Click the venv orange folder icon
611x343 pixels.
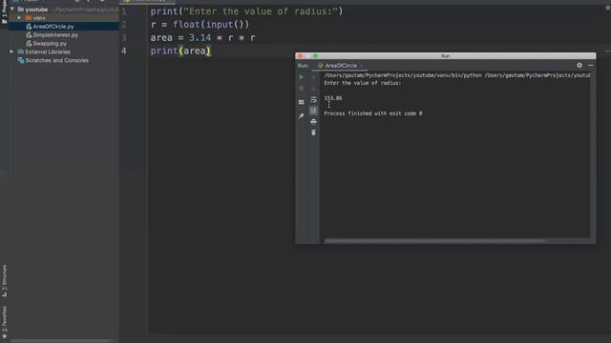point(29,18)
